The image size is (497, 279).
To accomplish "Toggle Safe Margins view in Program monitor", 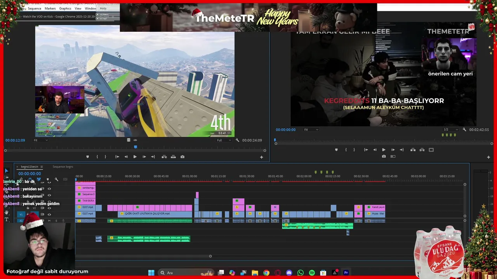I will point(431,150).
